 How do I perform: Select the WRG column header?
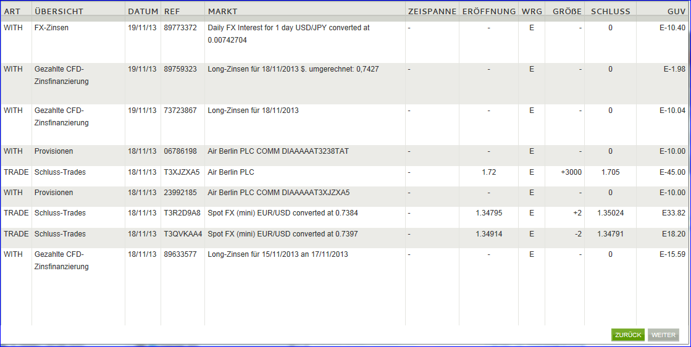pyautogui.click(x=532, y=12)
